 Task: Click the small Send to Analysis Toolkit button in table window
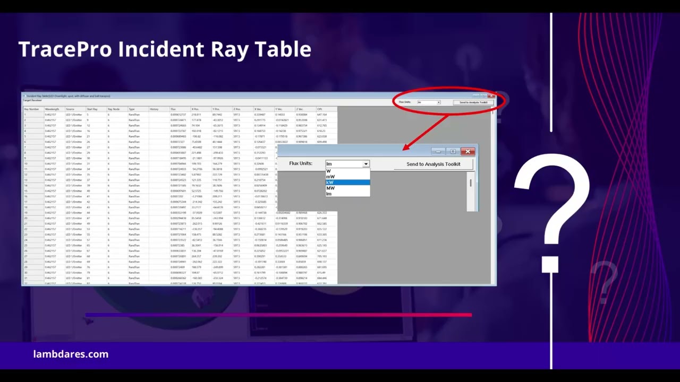click(x=473, y=102)
